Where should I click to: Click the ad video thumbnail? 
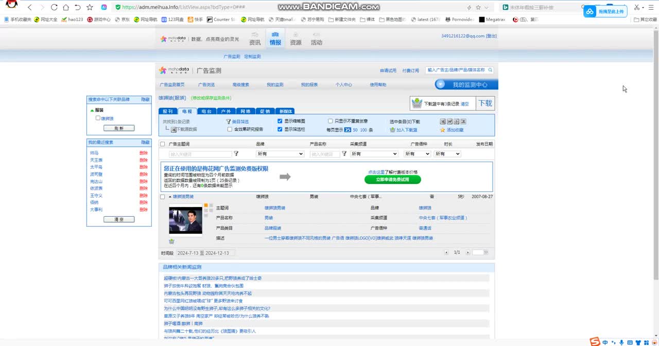(x=185, y=219)
